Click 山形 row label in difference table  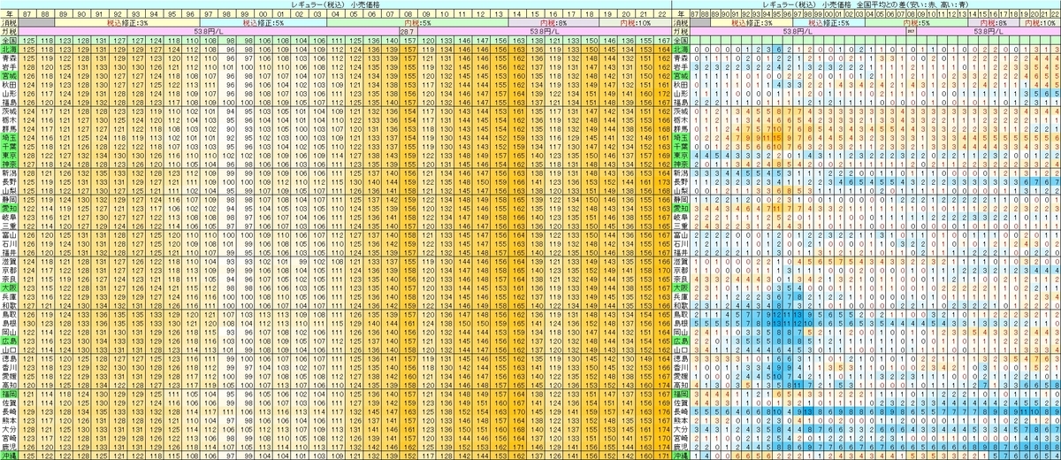coord(682,94)
